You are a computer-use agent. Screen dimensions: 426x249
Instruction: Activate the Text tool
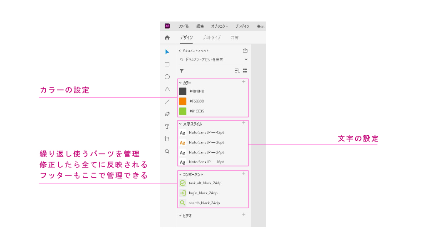[x=167, y=127]
